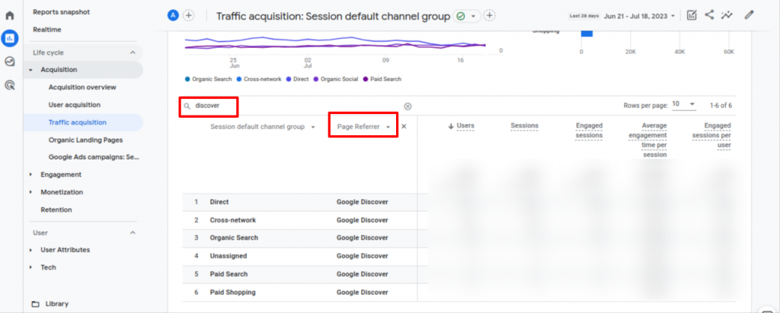Open the Advertising icon in left rail

(10, 86)
